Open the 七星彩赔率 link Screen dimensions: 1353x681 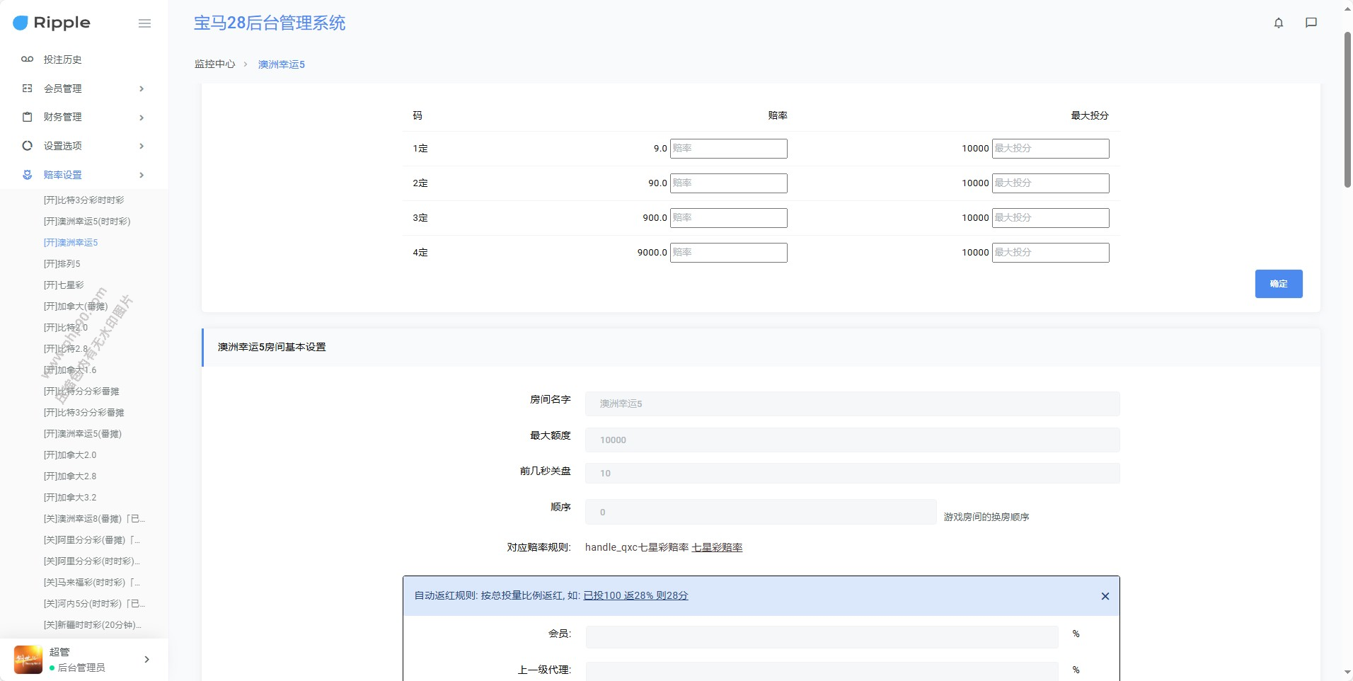click(x=716, y=547)
